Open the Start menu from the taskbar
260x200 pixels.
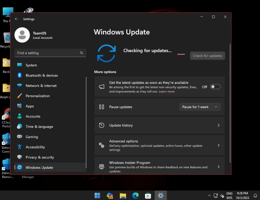[97, 195]
